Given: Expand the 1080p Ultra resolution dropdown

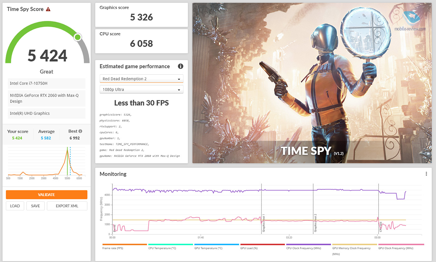Looking at the screenshot, I should coord(141,90).
